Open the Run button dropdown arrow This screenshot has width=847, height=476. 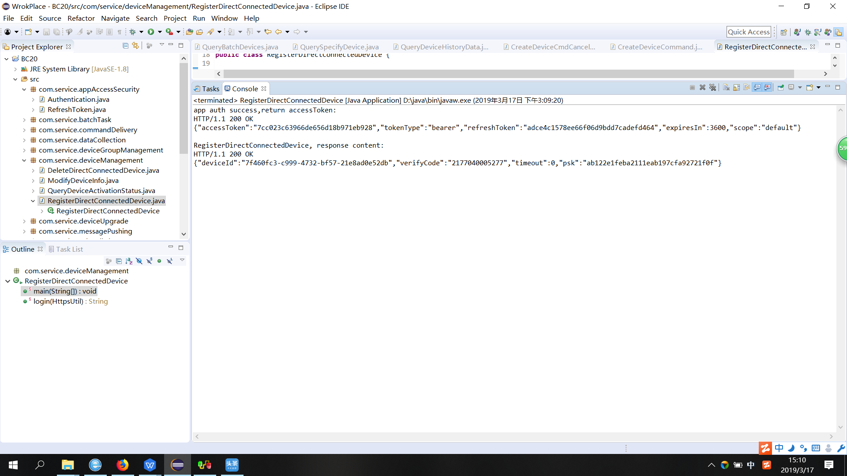[x=160, y=32]
